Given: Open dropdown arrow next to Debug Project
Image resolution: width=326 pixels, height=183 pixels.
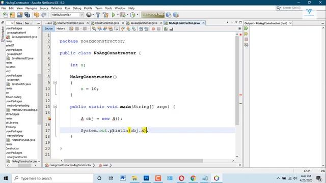Looking at the screenshot, I should (127, 15).
